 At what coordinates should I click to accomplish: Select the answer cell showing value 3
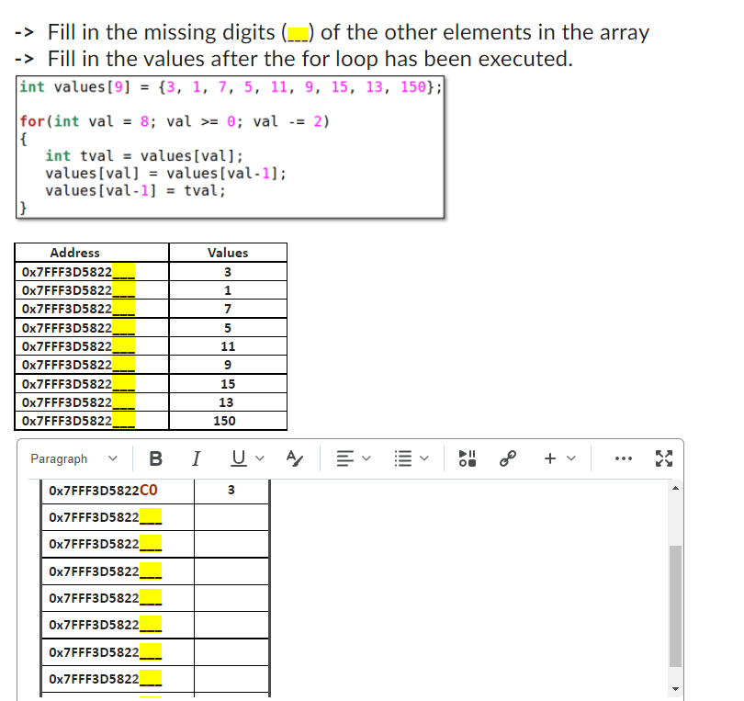coord(230,490)
